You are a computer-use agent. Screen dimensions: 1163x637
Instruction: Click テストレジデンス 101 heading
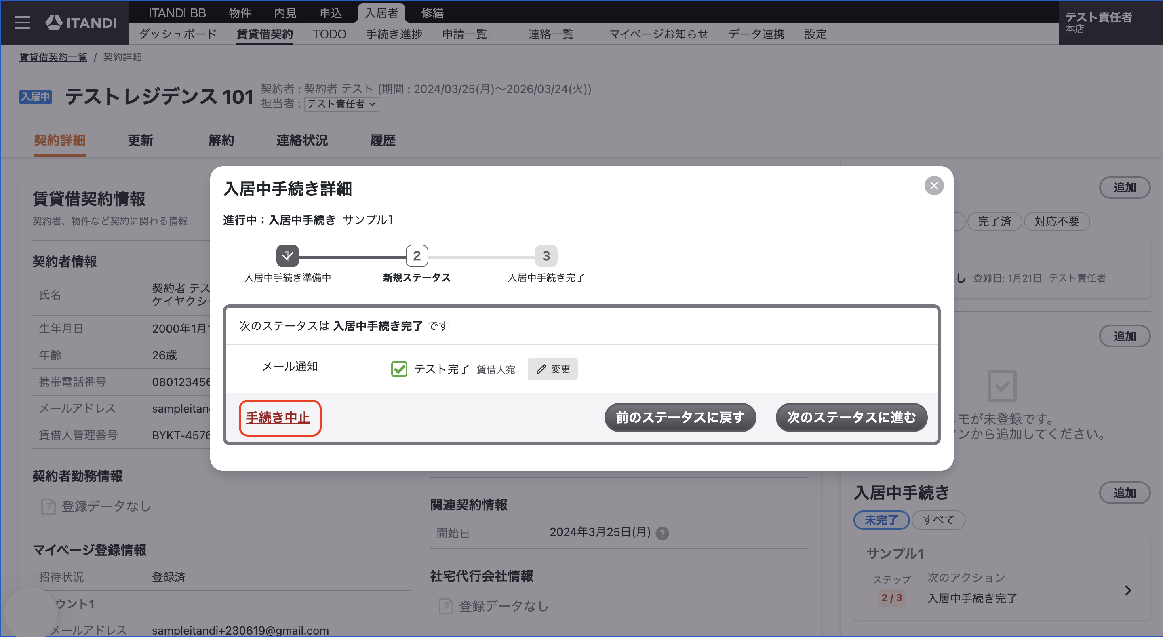159,97
